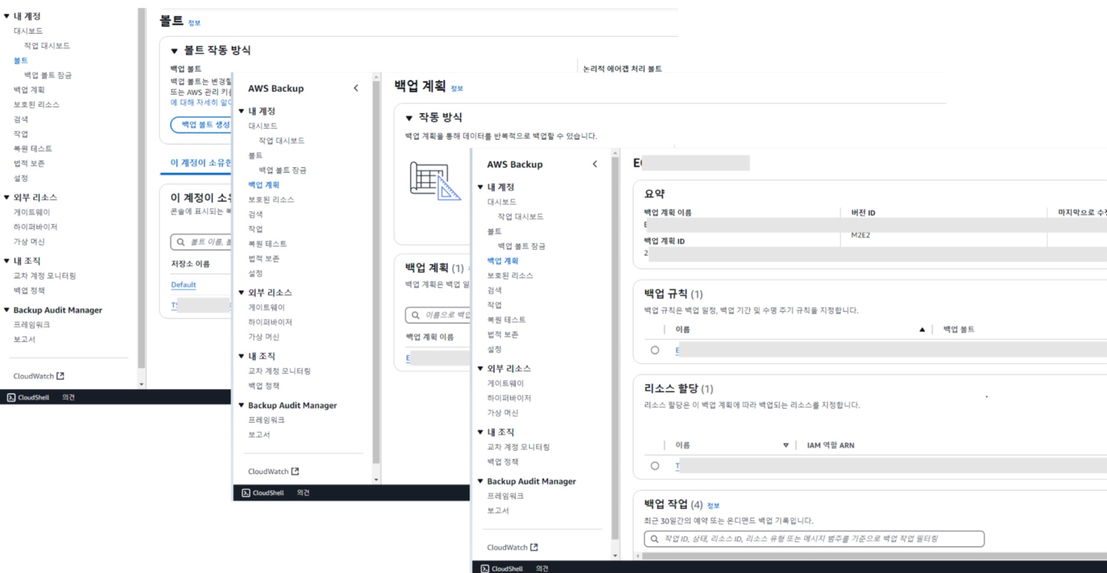Select the radio button in backup rules table
Viewport: 1107px width, 573px height.
point(655,350)
